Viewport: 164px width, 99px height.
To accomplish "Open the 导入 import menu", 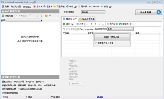I will click(x=38, y=7).
